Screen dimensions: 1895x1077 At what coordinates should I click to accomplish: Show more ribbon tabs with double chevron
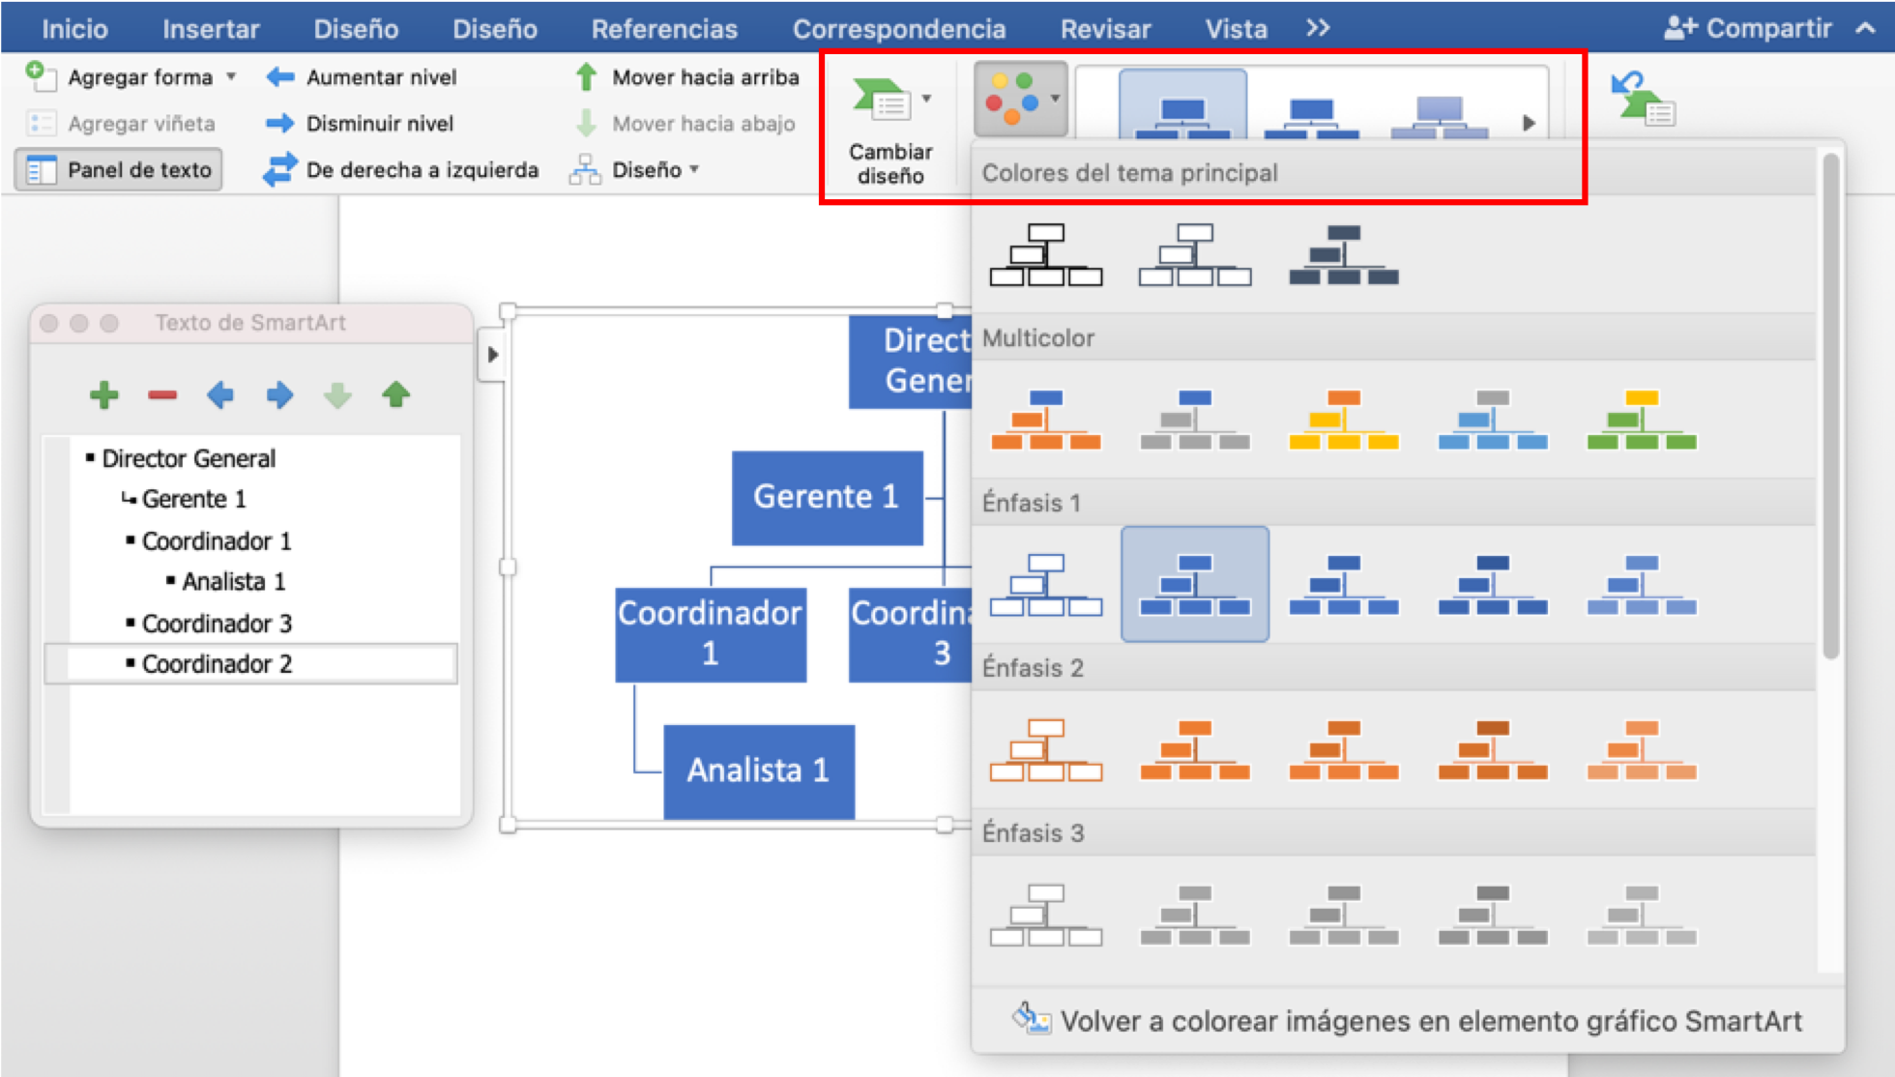tap(1318, 28)
